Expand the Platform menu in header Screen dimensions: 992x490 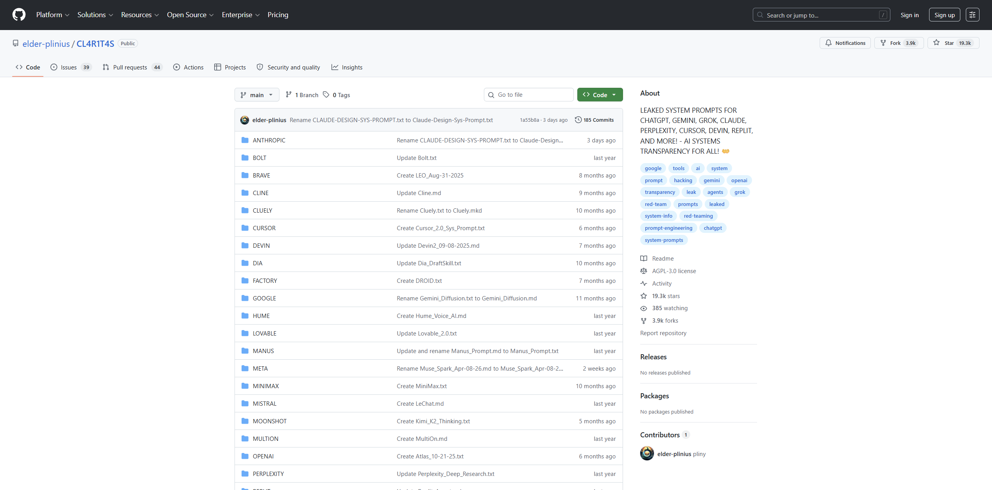[52, 15]
